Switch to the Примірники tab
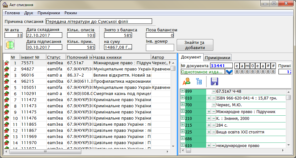The image size is (296, 158). tap(217, 58)
